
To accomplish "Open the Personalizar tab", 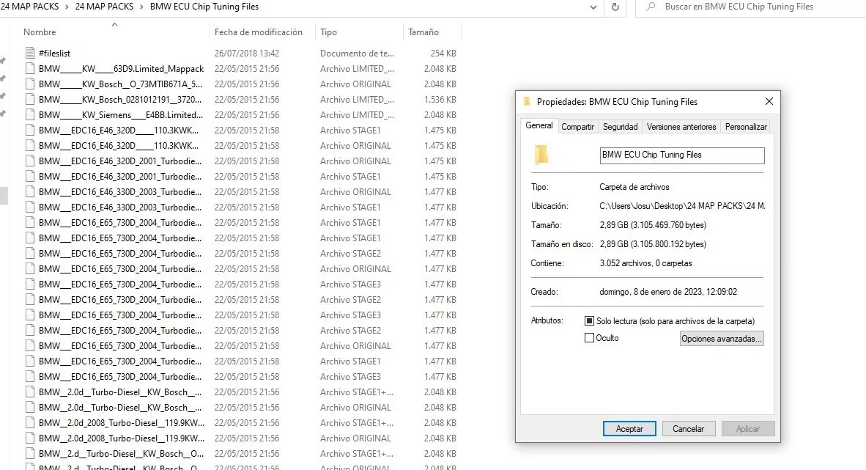I will coord(746,127).
